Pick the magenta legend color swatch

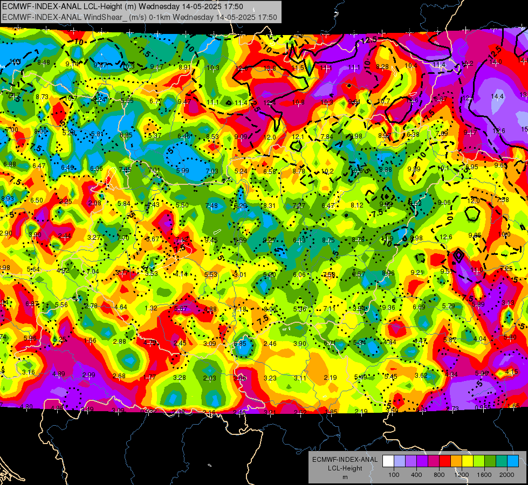coord(434,461)
